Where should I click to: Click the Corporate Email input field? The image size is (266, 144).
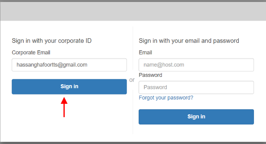tap(69, 65)
